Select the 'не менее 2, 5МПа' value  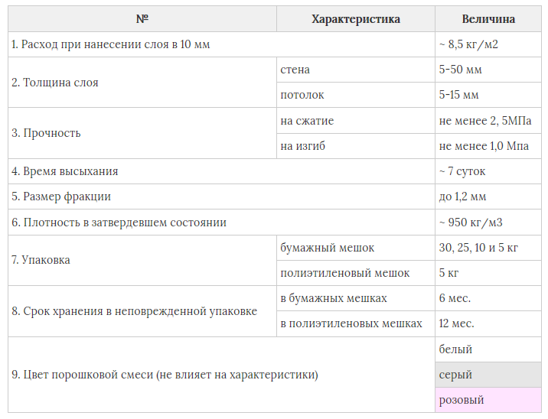tap(488, 121)
